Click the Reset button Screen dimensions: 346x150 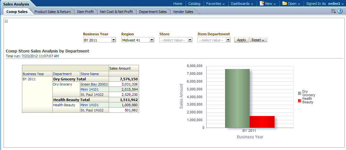pyautogui.click(x=258, y=40)
